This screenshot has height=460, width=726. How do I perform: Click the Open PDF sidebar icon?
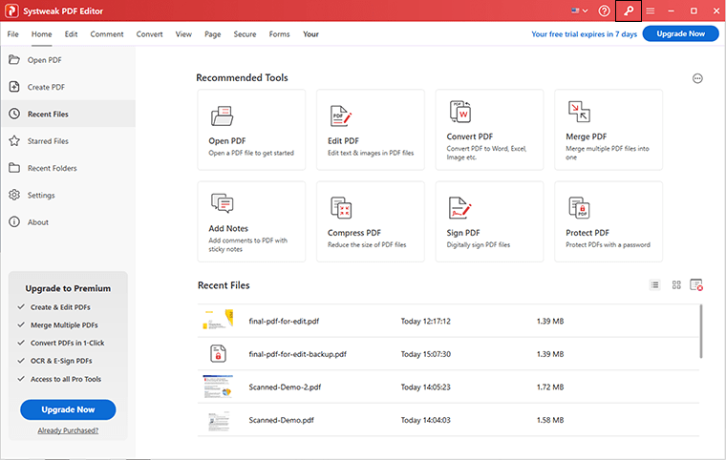(14, 60)
